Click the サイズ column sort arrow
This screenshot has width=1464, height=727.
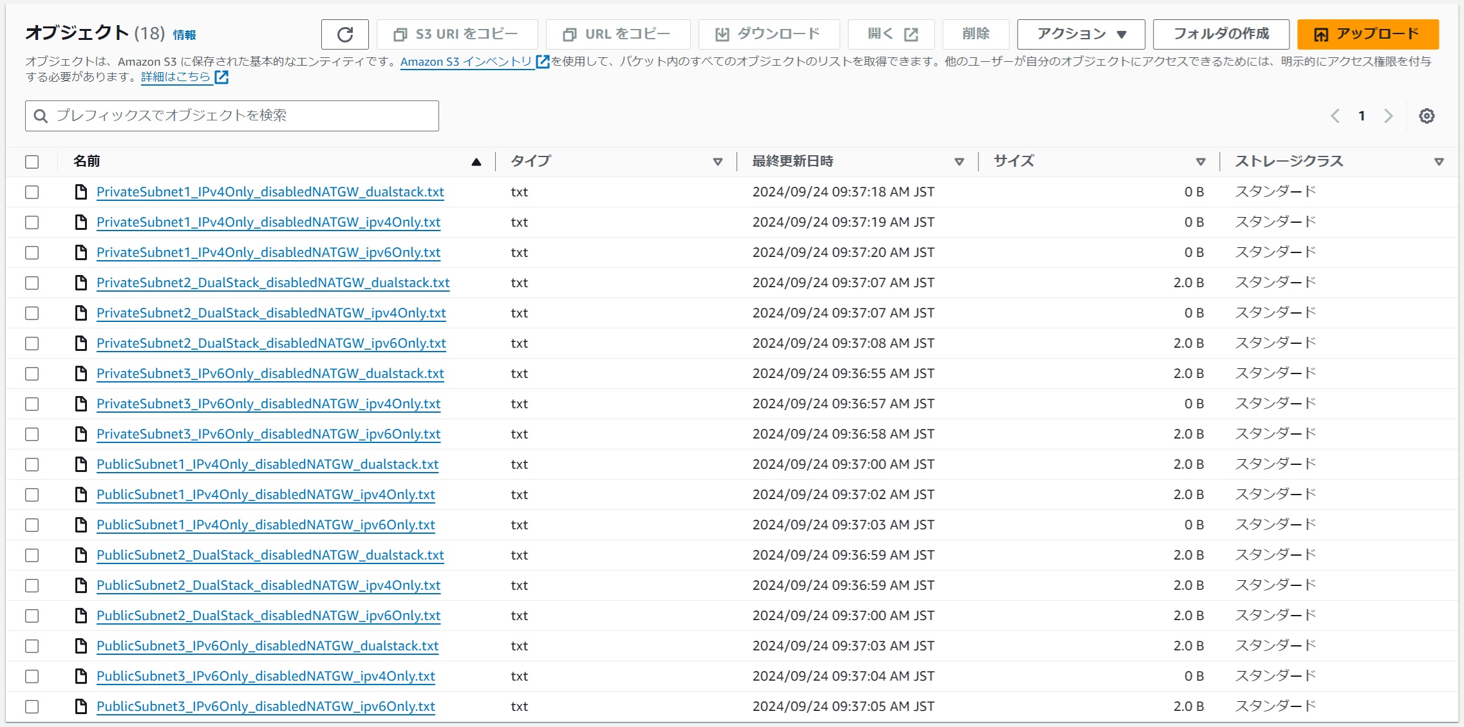tap(1200, 162)
